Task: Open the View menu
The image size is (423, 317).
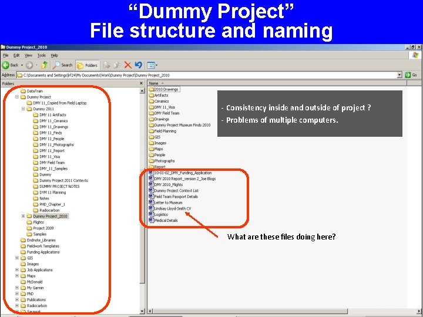Action: 28,55
